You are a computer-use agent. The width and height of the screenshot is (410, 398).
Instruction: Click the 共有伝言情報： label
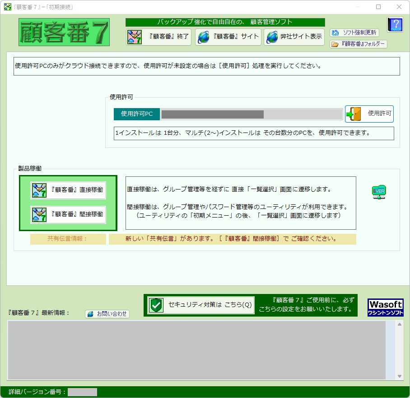tap(68, 239)
